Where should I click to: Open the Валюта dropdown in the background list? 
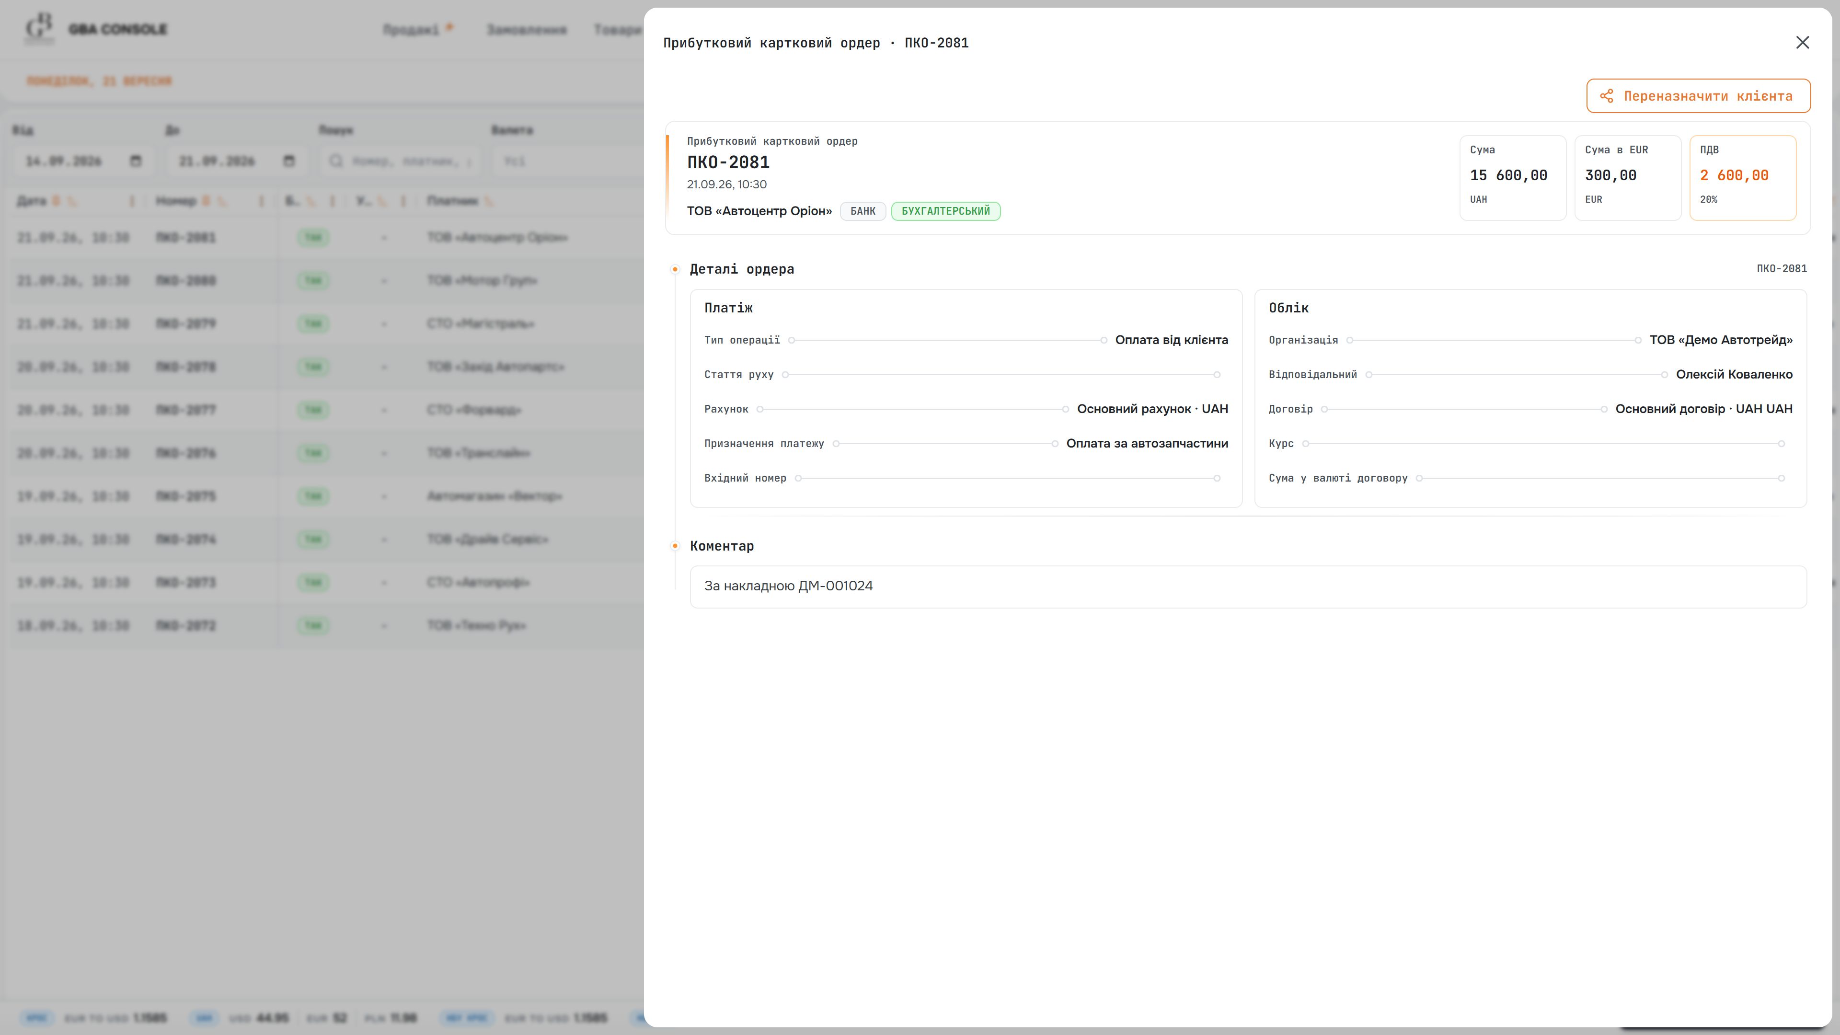click(568, 161)
